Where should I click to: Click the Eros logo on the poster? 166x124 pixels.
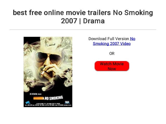[67, 102]
